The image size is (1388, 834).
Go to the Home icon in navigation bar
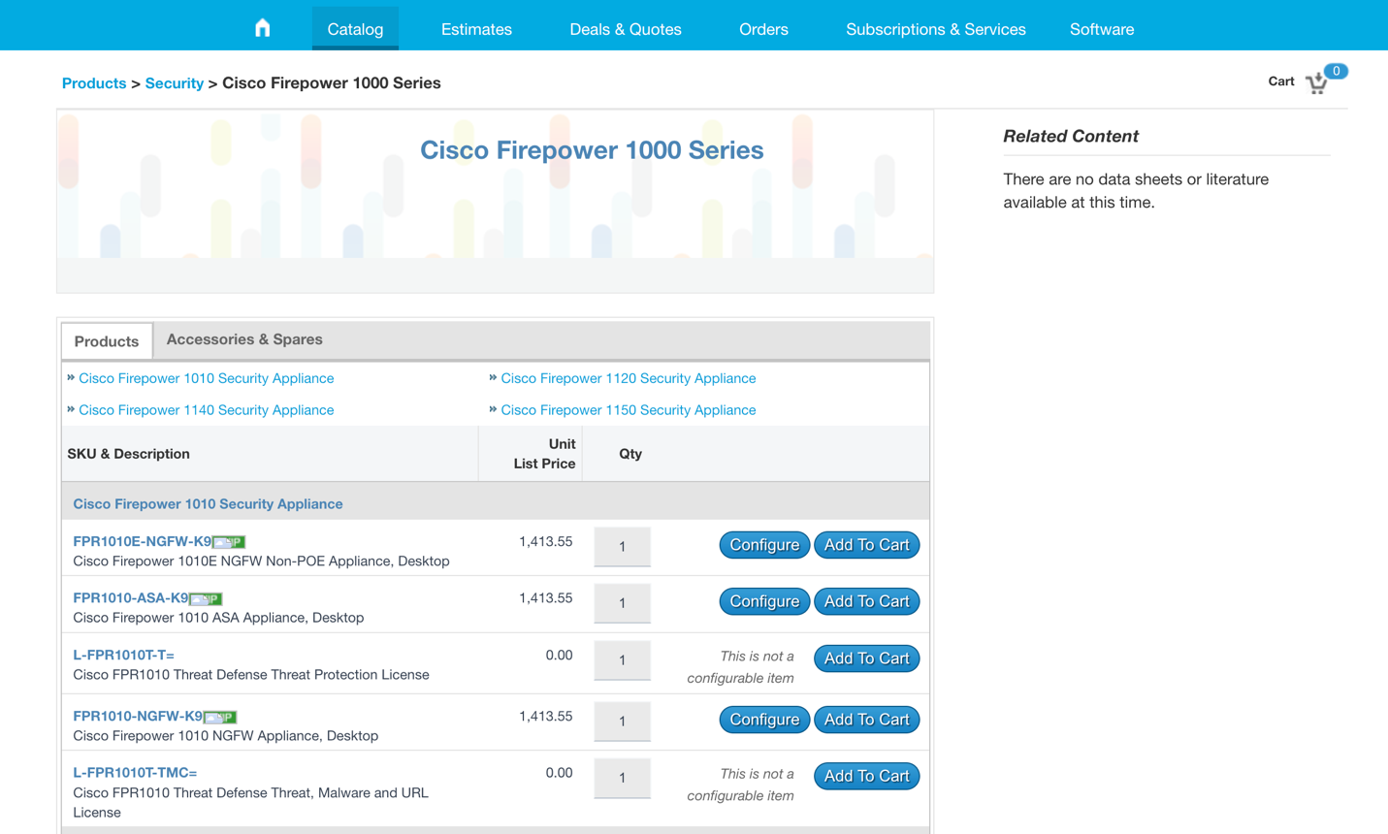(x=262, y=28)
